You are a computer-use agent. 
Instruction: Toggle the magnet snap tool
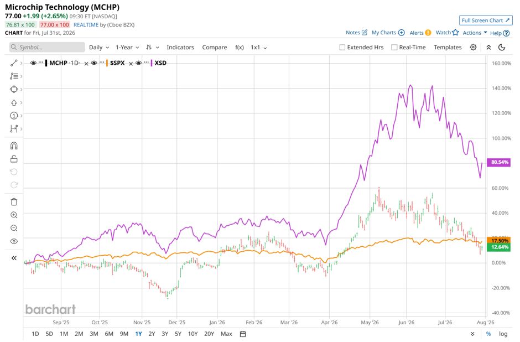14,146
